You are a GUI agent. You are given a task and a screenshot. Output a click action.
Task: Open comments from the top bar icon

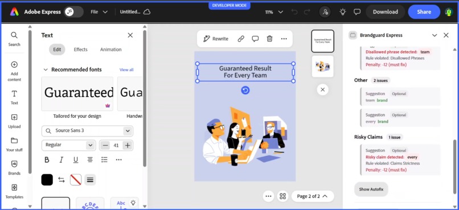pyautogui.click(x=357, y=12)
